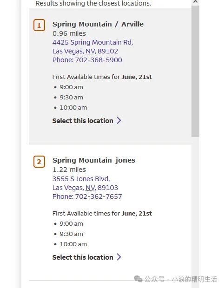Call phone number 702-362-7657

click(x=87, y=196)
